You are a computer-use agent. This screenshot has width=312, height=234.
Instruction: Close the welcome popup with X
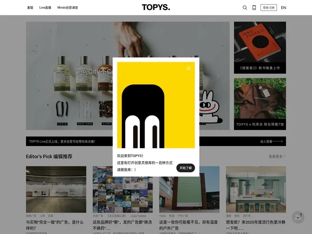click(188, 68)
